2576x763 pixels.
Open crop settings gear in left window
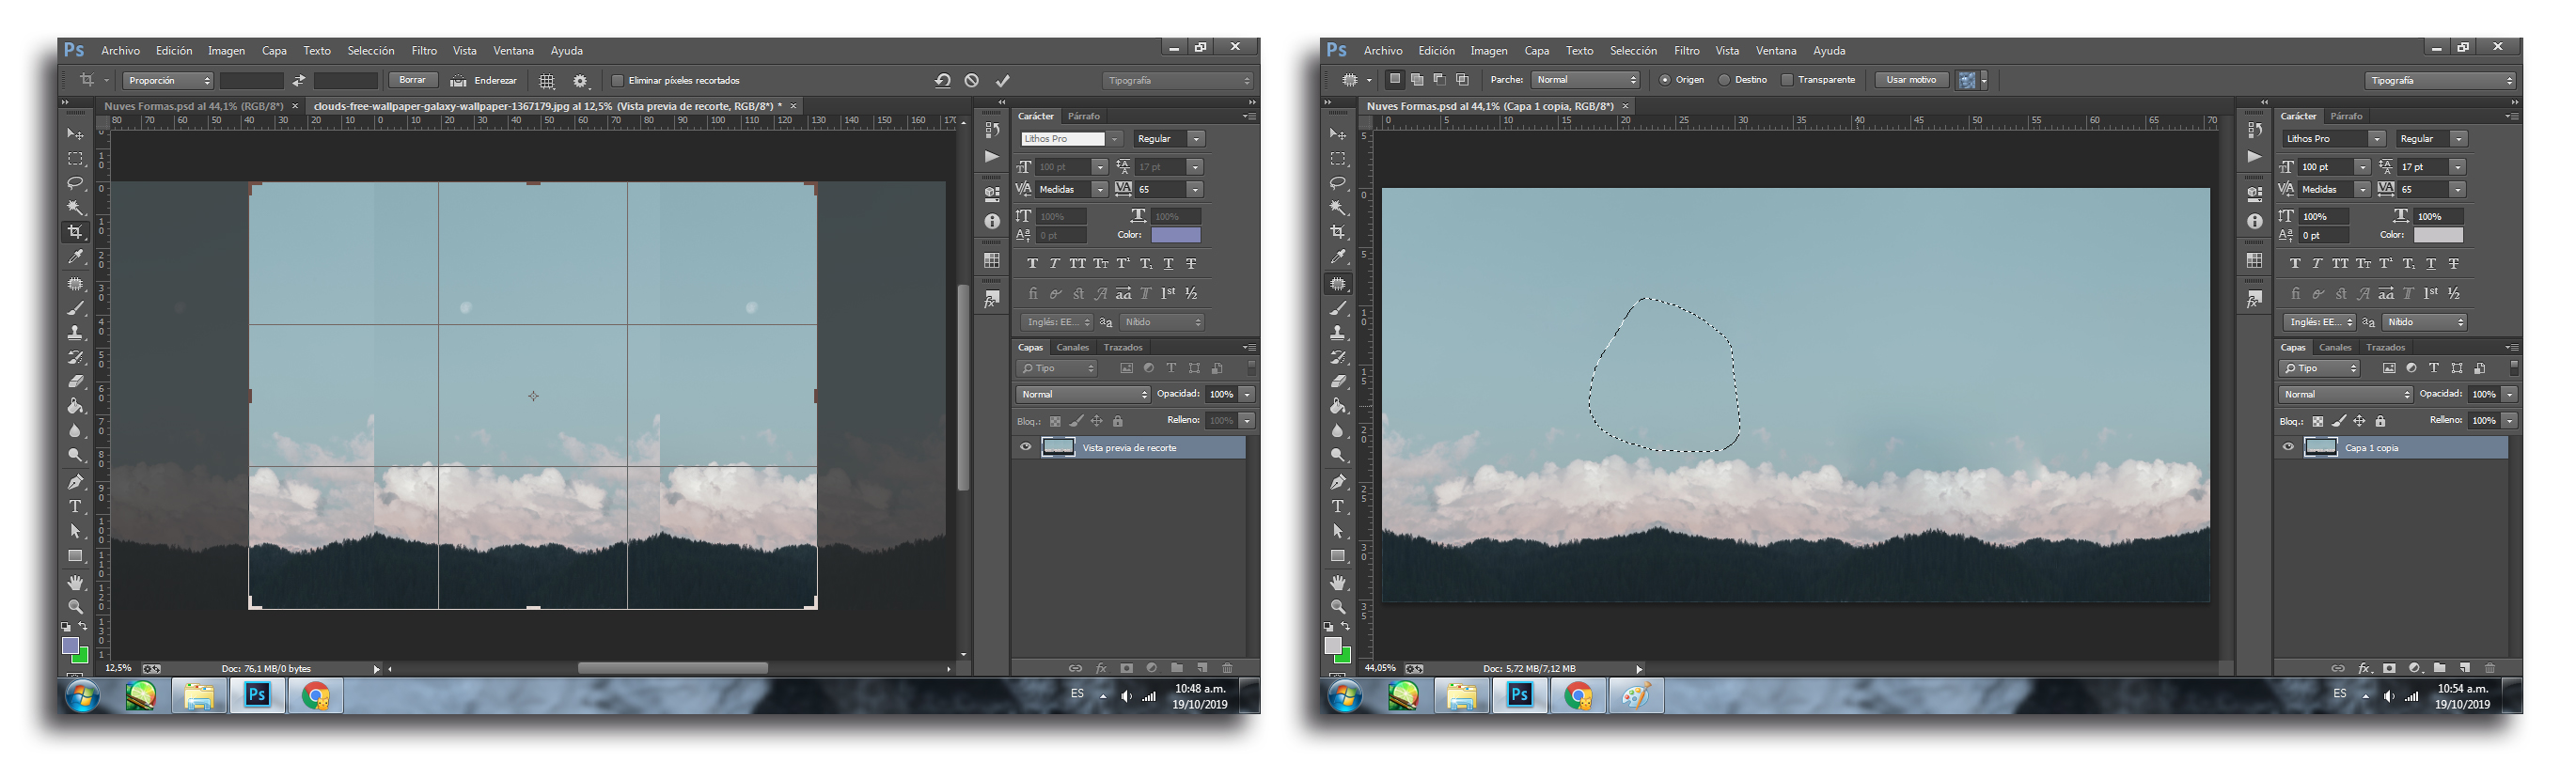580,81
